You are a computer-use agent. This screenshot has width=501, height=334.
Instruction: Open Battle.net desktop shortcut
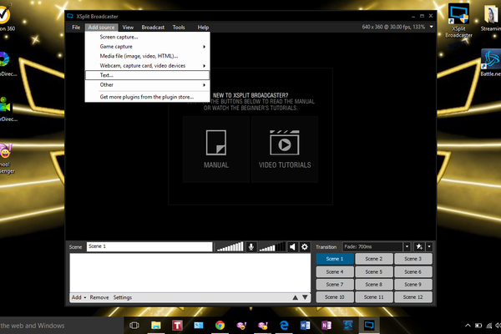(x=491, y=61)
